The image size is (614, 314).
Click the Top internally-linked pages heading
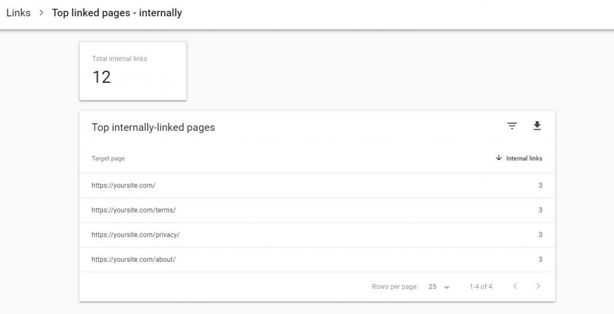point(153,127)
